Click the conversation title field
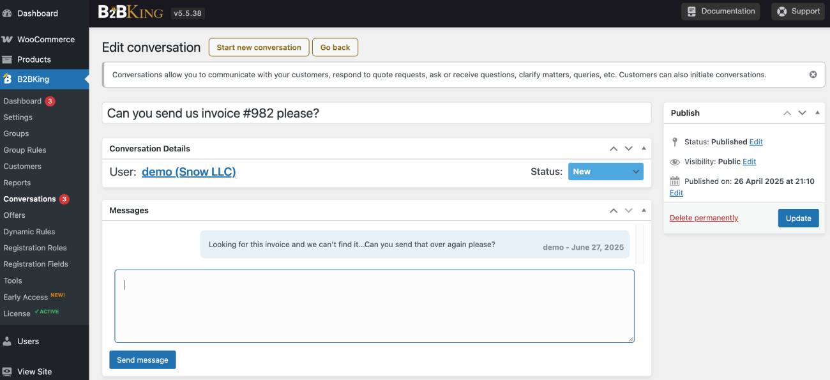Image resolution: width=830 pixels, height=380 pixels. click(377, 113)
